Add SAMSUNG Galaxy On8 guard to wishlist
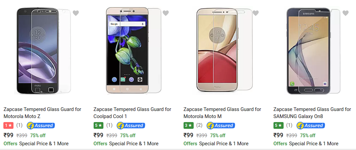This screenshot has height=150, width=356. [x=346, y=13]
